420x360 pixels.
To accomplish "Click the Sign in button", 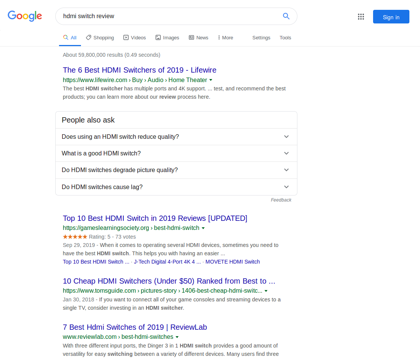I will (x=391, y=17).
